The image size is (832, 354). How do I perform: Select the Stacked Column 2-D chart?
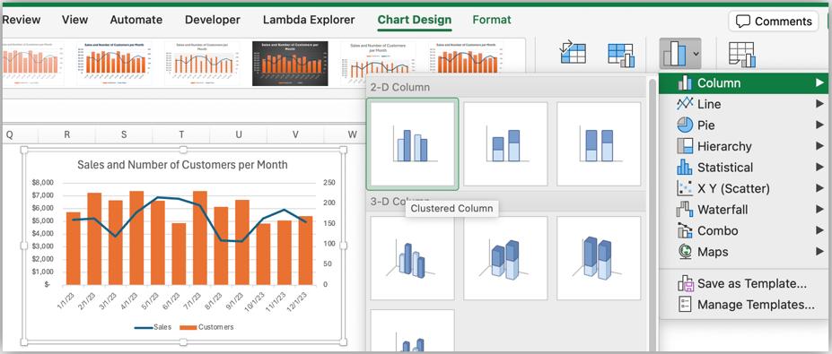click(505, 143)
